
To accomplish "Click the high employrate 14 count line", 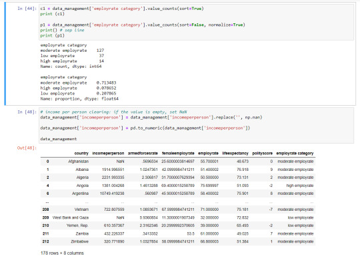I will coord(72,61).
